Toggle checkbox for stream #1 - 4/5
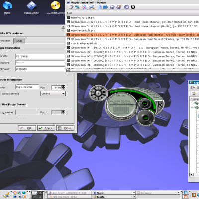The image size is (199, 199). [68, 48]
